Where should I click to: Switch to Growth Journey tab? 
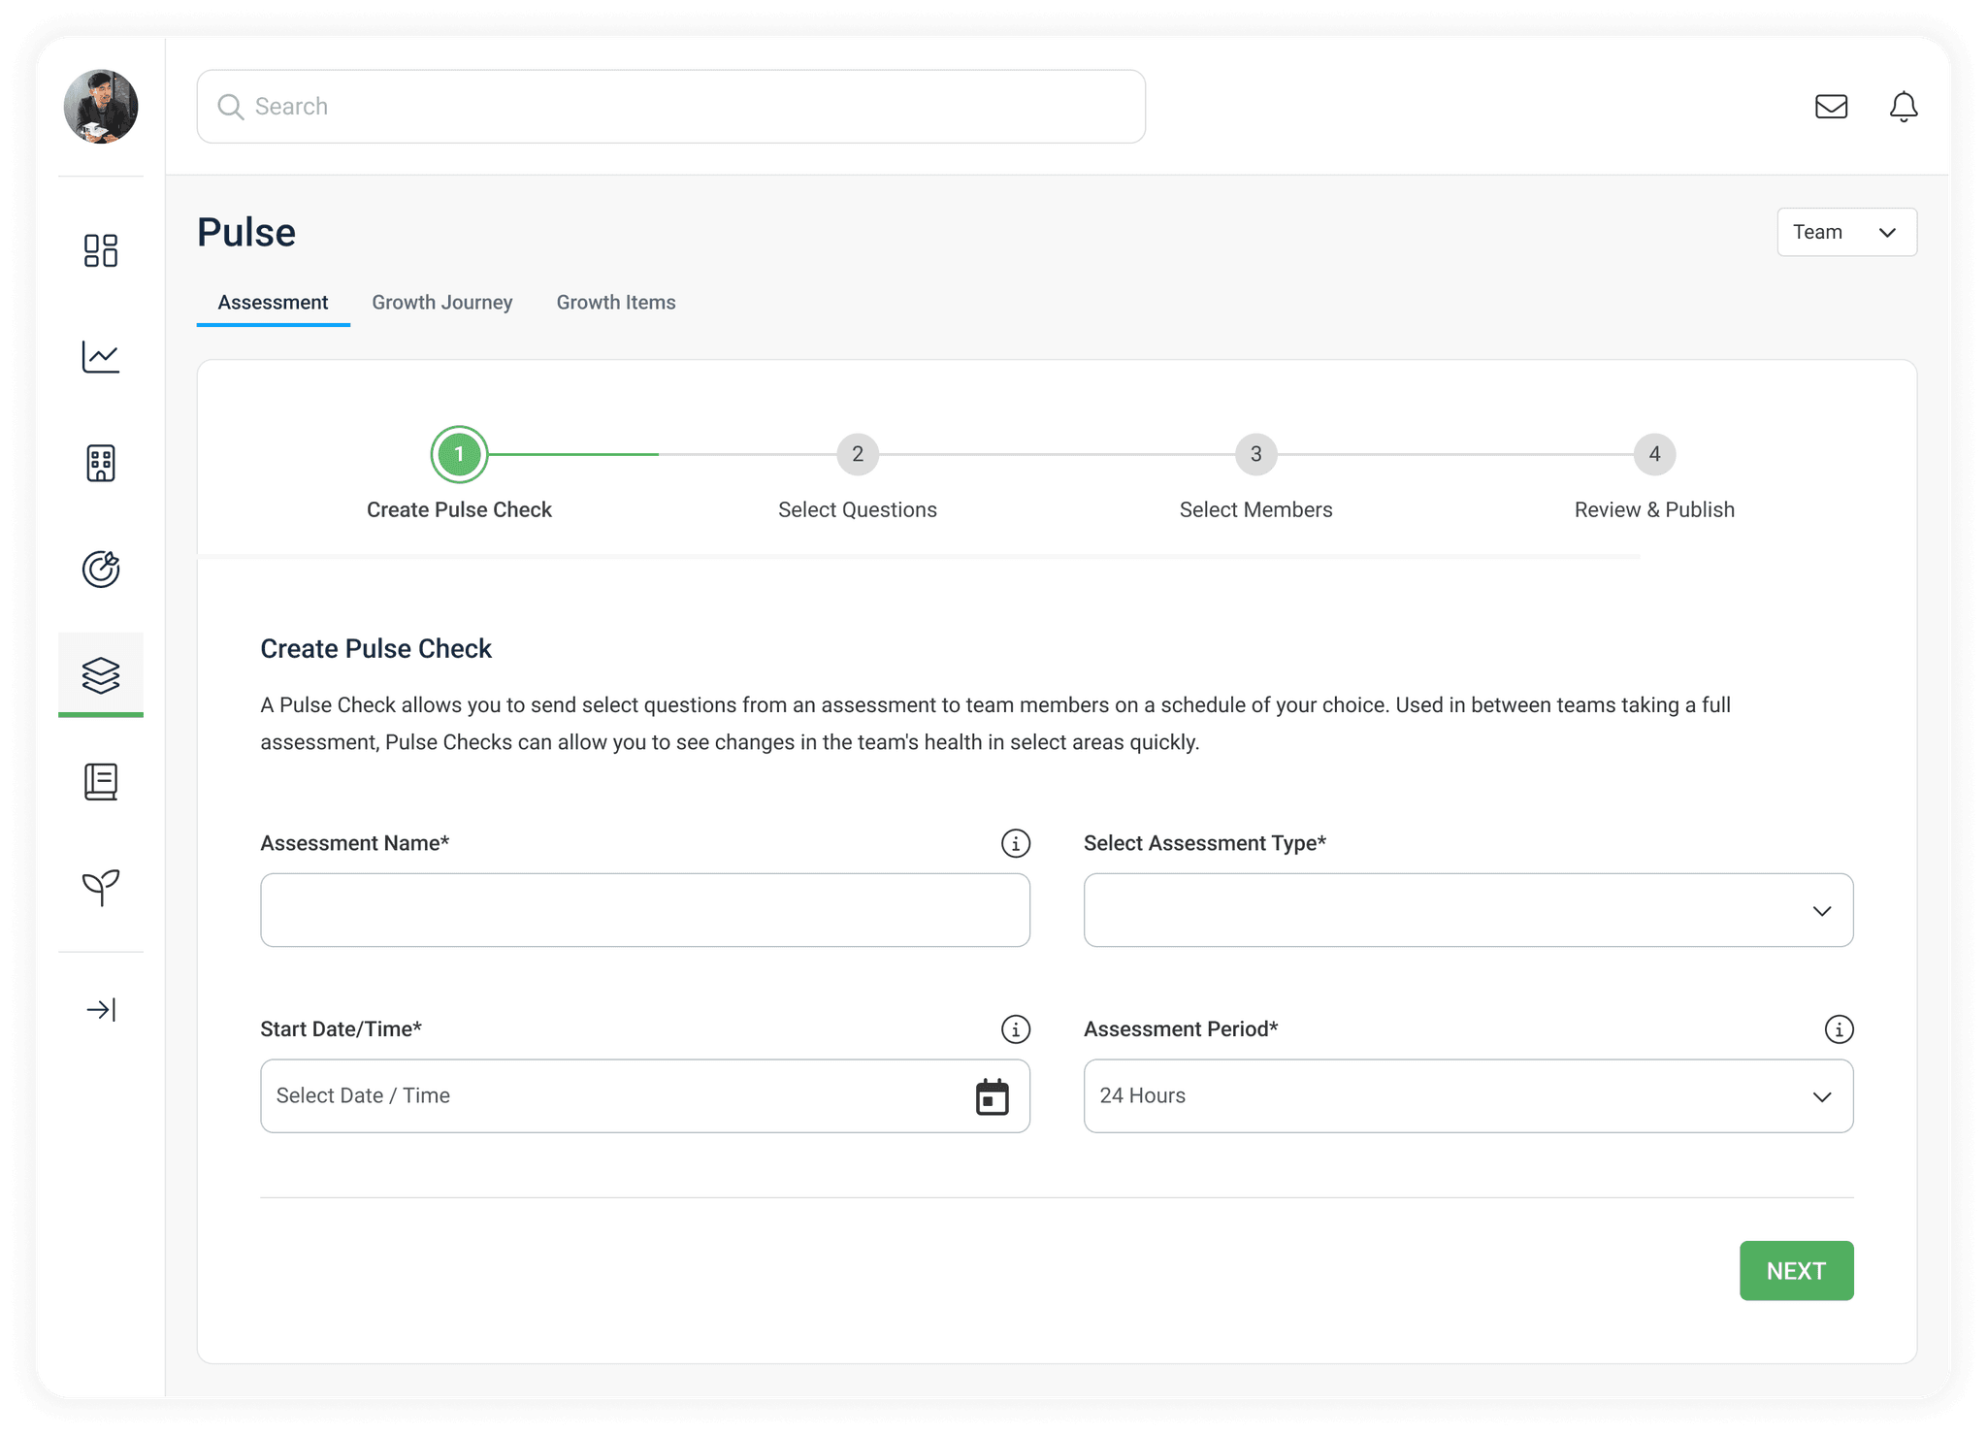pos(441,303)
